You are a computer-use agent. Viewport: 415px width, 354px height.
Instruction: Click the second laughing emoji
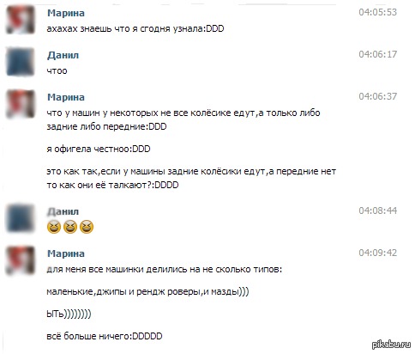[x=70, y=227]
